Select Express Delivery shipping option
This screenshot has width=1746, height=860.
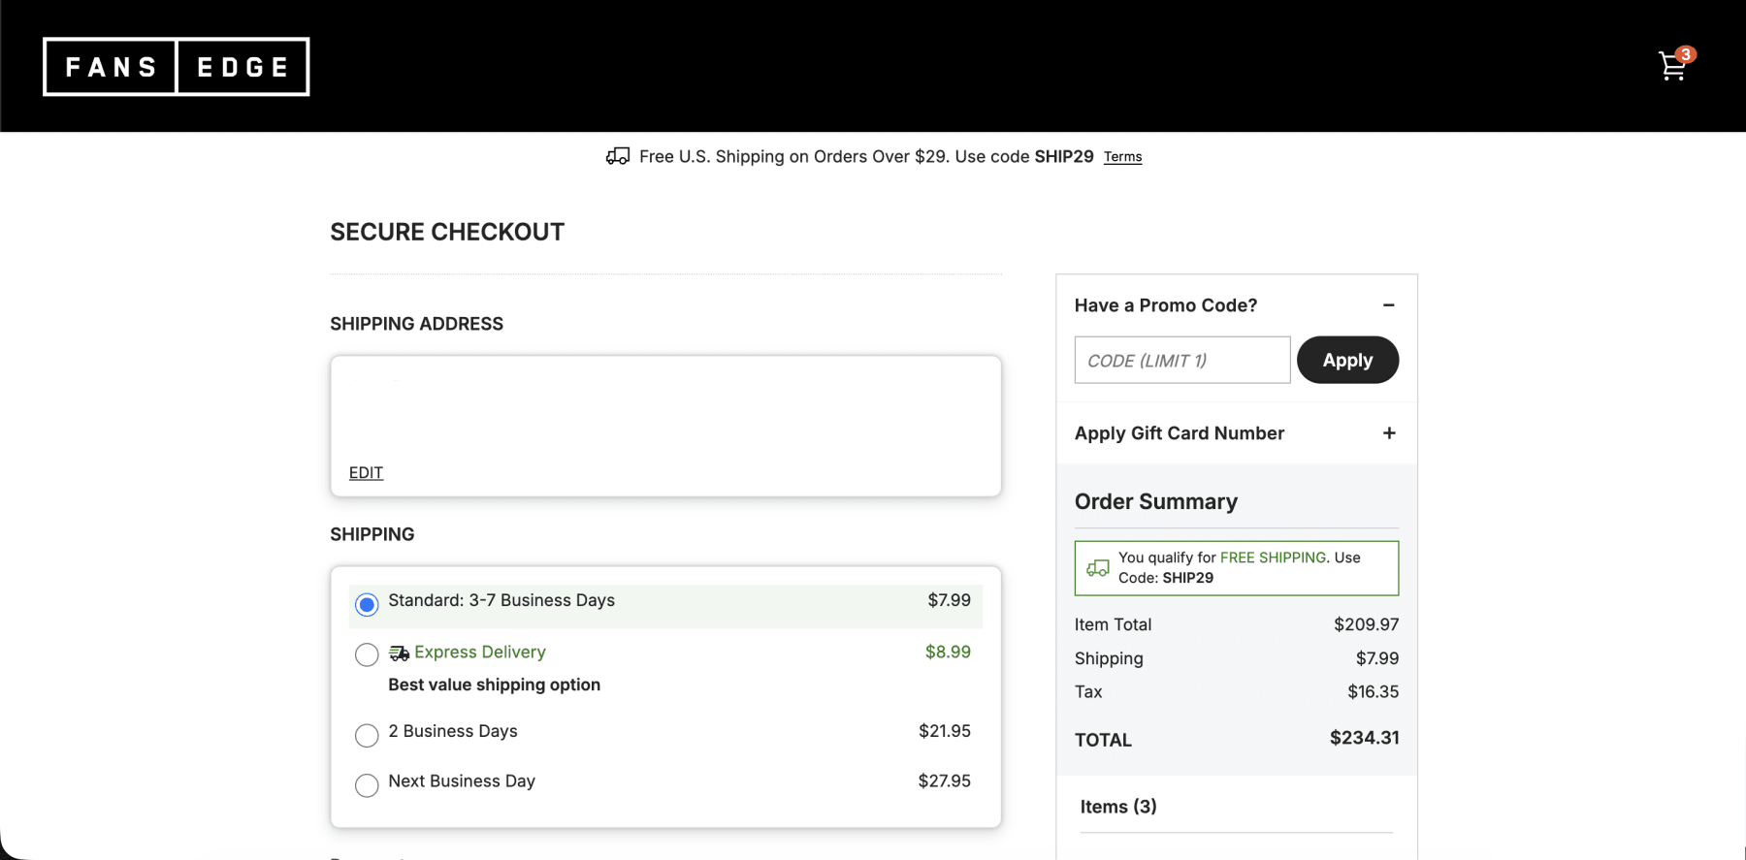(x=367, y=655)
